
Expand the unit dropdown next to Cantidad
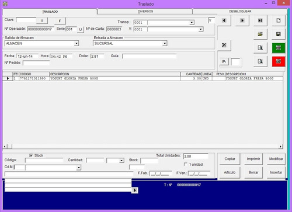coord(121,161)
